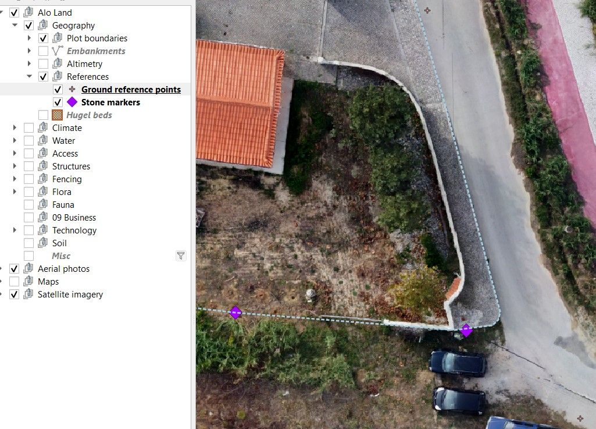Click the Hugel beds pattern symbol
Viewport: 596px width, 429px height.
(57, 115)
